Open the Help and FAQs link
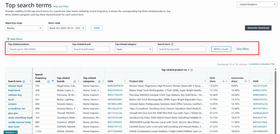The height and width of the screenshot is (134, 280). tap(60, 6)
